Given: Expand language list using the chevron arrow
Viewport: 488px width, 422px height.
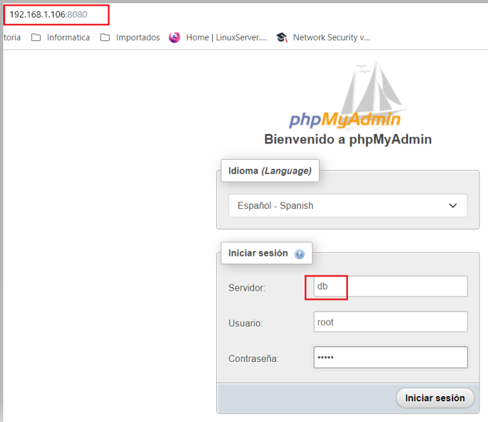Looking at the screenshot, I should point(453,206).
